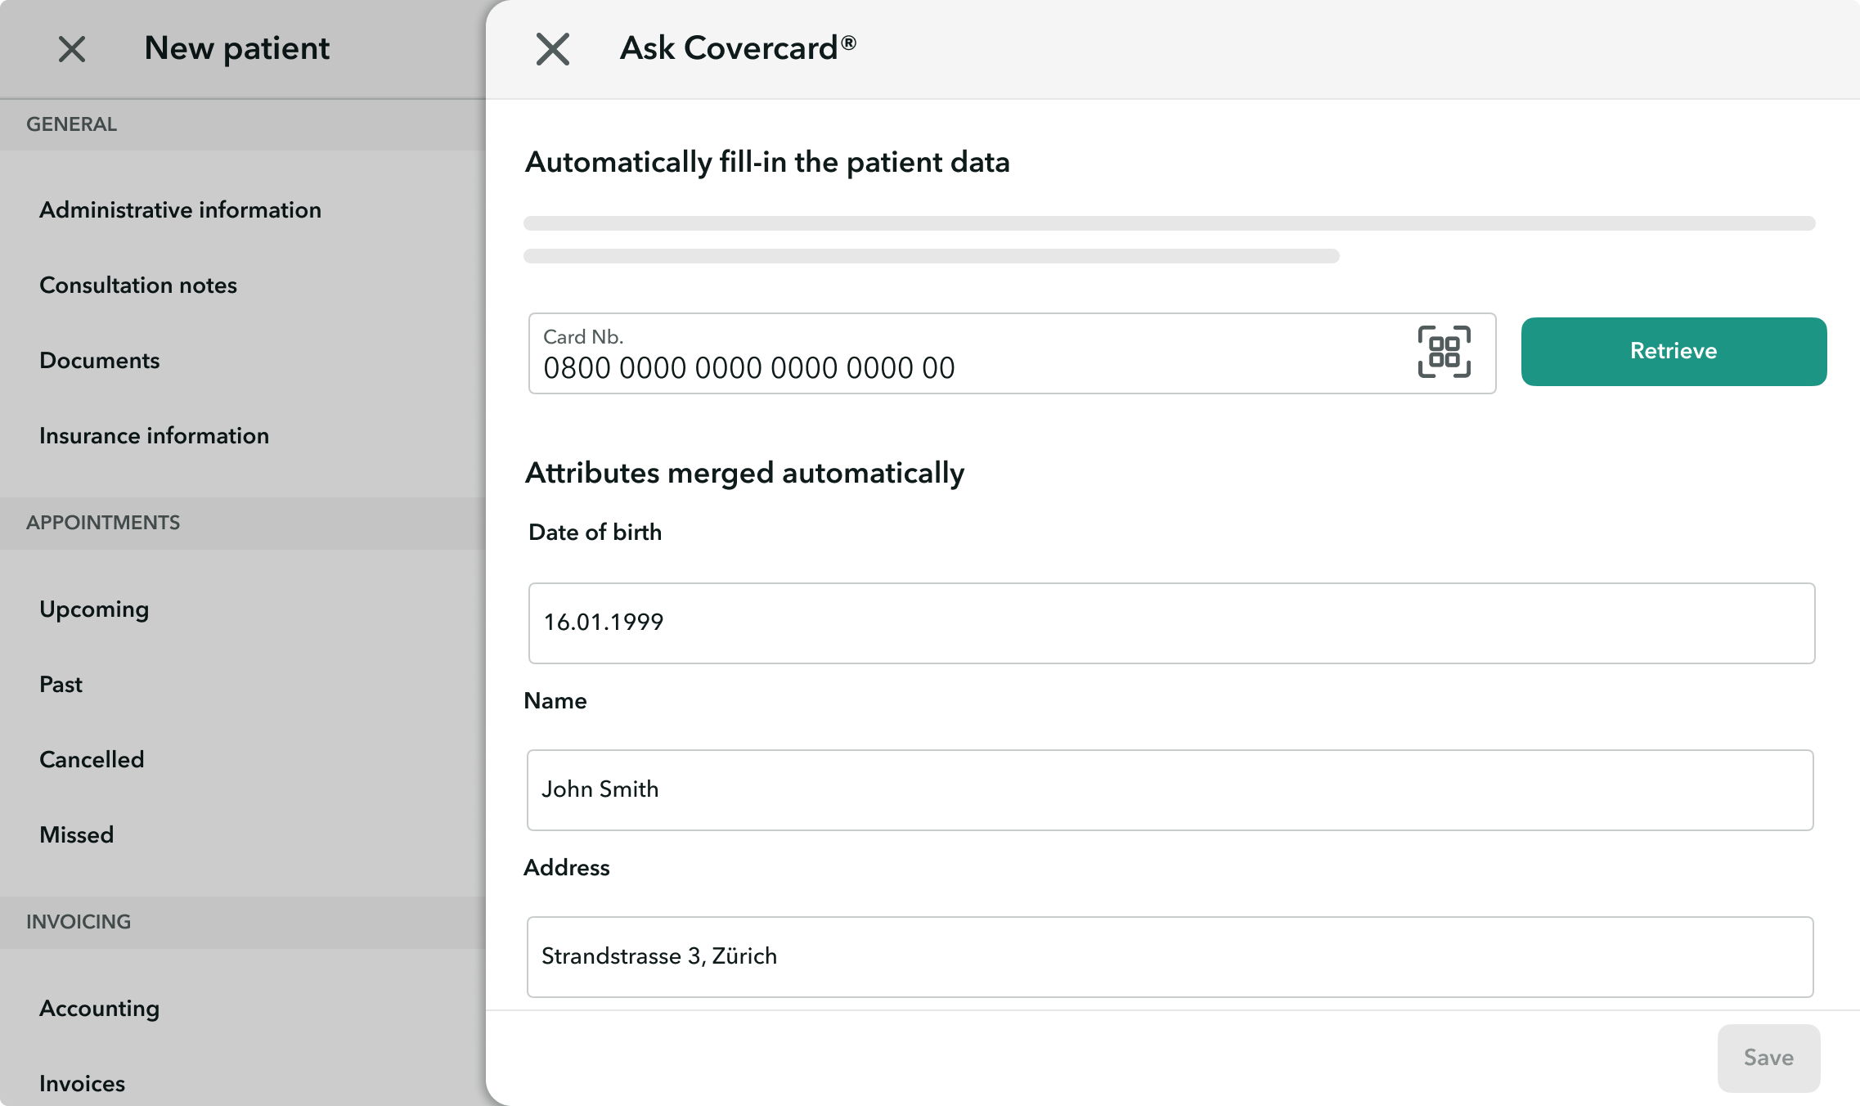Open Invoices under Invoicing
The width and height of the screenshot is (1860, 1106).
(x=82, y=1083)
